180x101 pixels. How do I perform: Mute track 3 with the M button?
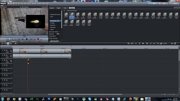[4, 60]
